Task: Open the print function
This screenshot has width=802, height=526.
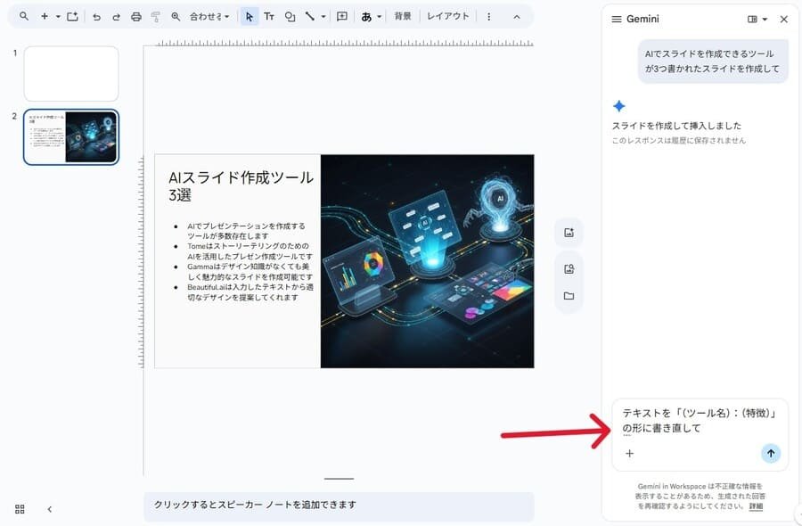Action: (136, 15)
